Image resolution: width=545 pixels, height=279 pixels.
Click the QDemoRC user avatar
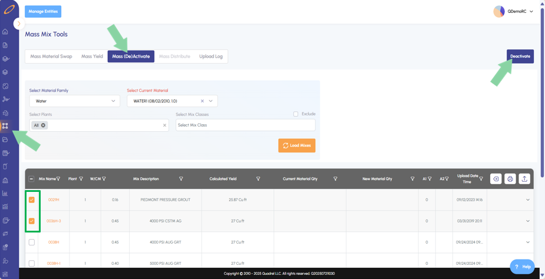499,11
